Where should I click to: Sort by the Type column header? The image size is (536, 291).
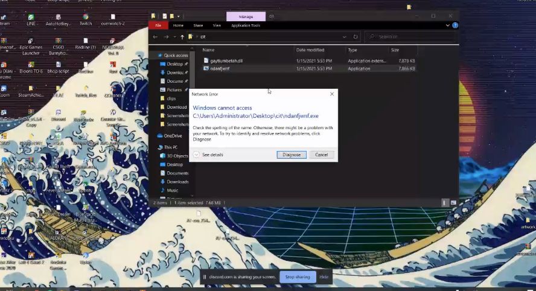353,50
